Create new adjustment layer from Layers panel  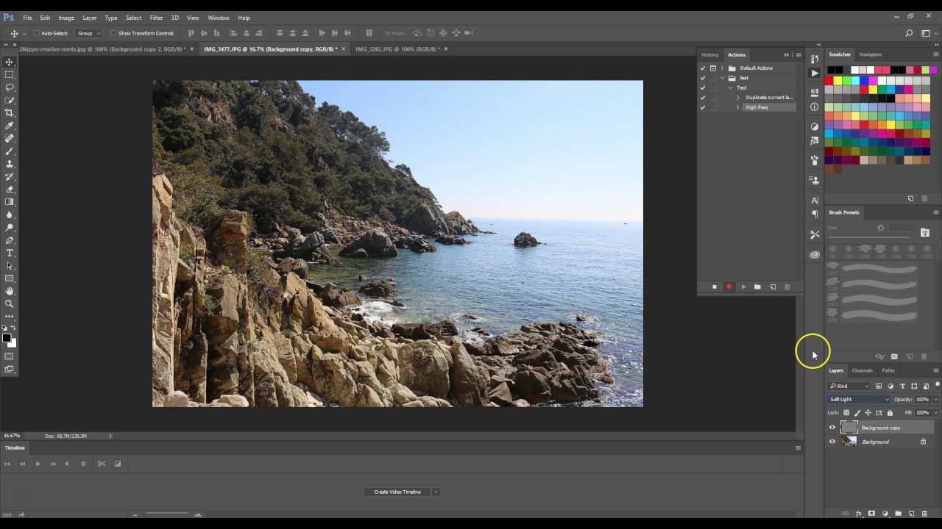885,514
